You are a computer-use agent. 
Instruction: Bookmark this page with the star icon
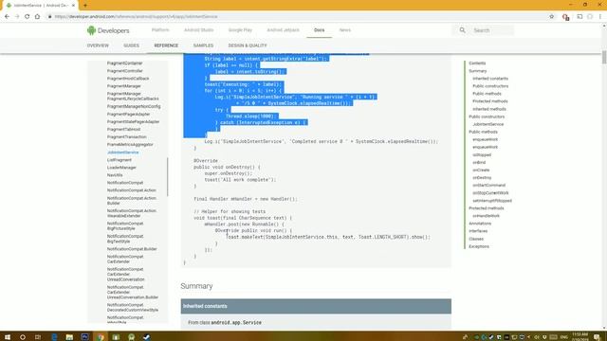552,17
